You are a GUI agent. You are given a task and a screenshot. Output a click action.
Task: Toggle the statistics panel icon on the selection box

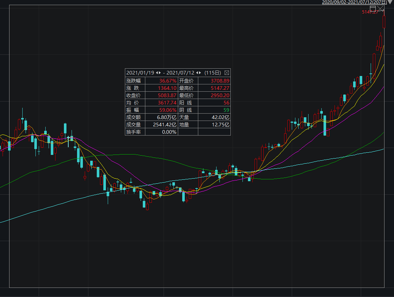pyautogui.click(x=373, y=8)
